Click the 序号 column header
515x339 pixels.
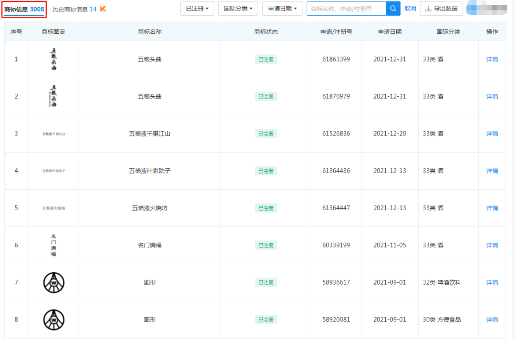click(16, 32)
